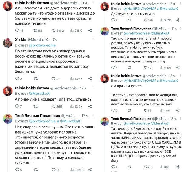Screen dimensions: 183x172
Task: Open @jHx4tRZrV1qQAMF mention in 'Дайте угадаю' tweet
Action: tap(140, 8)
